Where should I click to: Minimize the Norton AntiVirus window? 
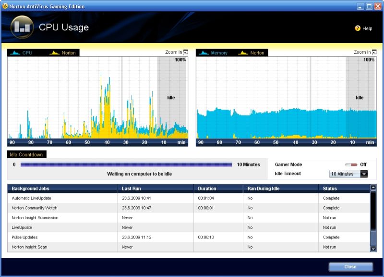[x=360, y=6]
